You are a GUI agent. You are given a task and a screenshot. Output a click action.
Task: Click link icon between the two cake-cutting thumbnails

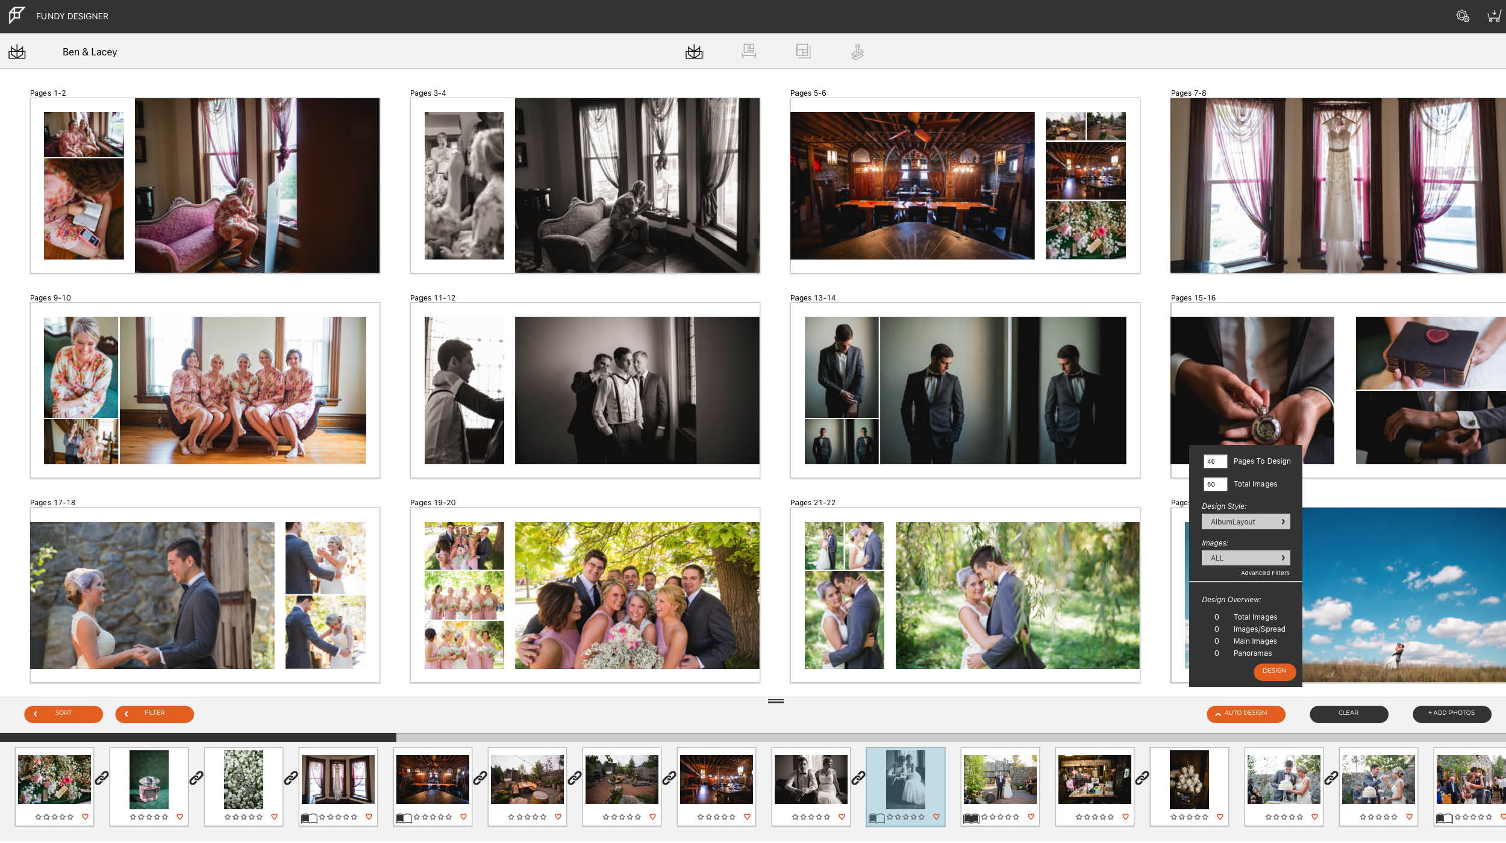click(1331, 778)
